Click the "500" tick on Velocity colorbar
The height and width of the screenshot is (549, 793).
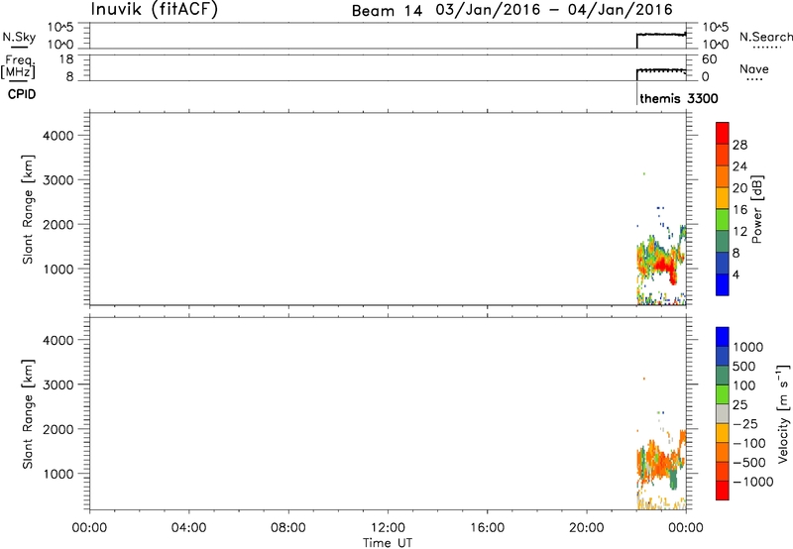coord(743,367)
